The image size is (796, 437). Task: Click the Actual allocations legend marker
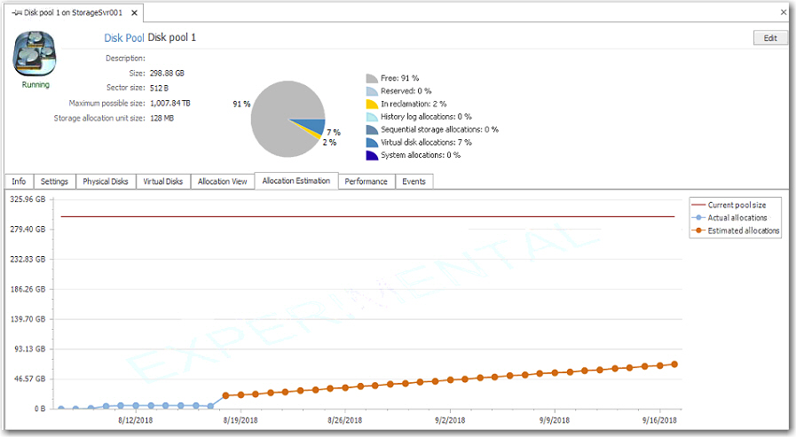tap(699, 217)
